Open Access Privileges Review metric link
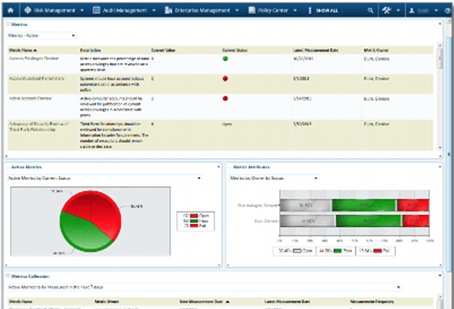This screenshot has width=454, height=309. click(34, 59)
